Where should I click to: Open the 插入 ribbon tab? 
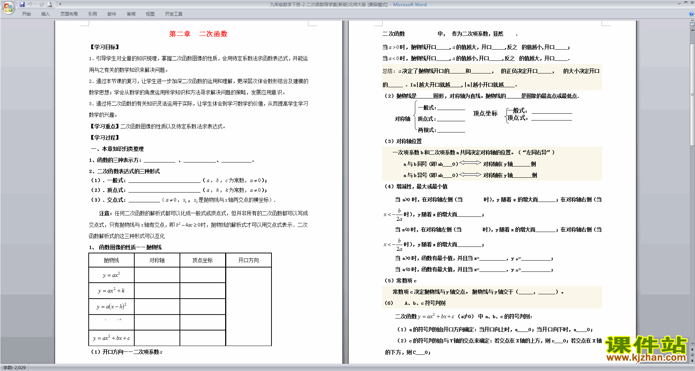coord(45,14)
